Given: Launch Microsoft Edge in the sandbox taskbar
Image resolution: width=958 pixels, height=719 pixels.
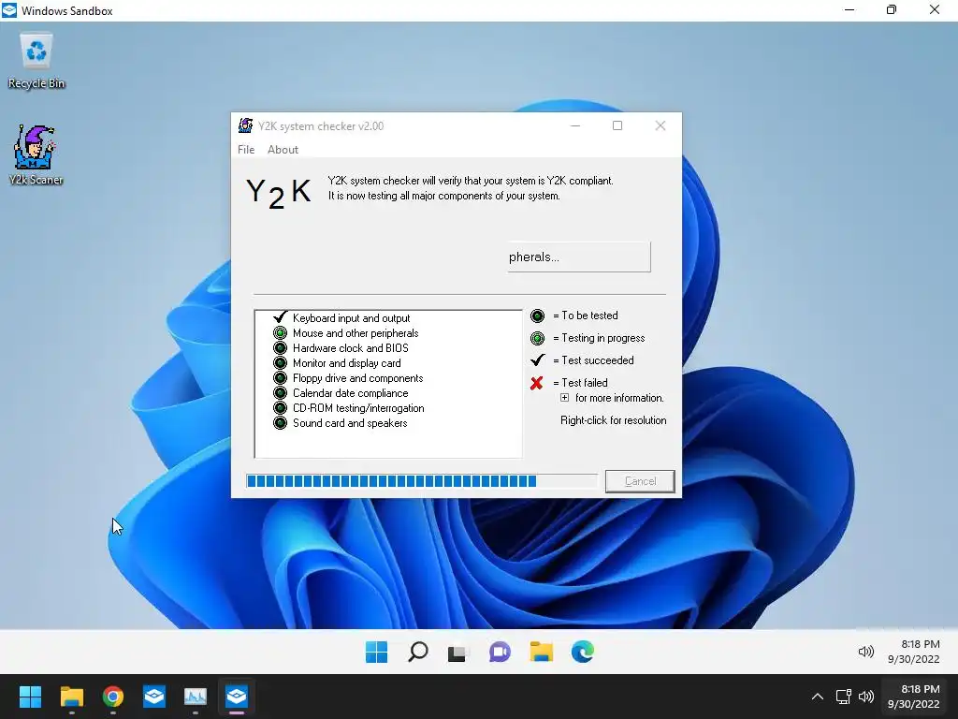Looking at the screenshot, I should pos(582,652).
